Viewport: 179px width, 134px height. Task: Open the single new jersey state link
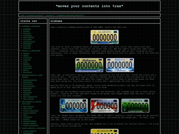tap(29, 99)
